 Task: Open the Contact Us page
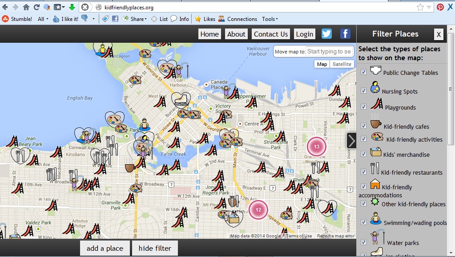(x=271, y=34)
